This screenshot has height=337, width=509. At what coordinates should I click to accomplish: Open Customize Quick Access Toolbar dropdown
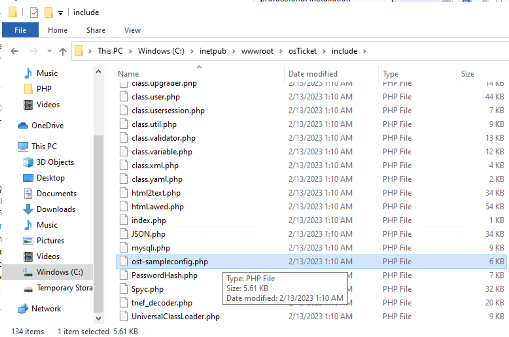pyautogui.click(x=61, y=13)
